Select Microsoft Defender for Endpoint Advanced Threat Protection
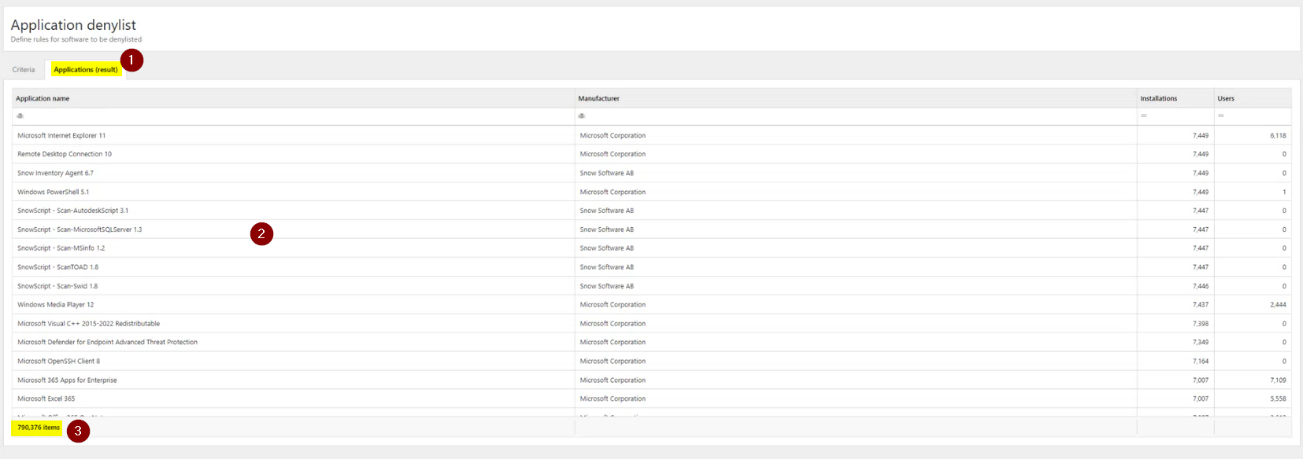This screenshot has width=1303, height=459. tap(652, 343)
